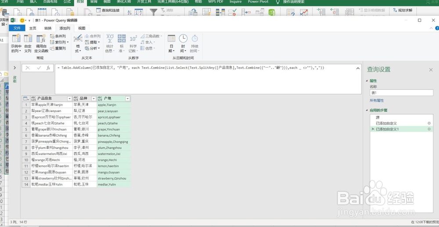Click the Statistics (统计信息) sigma icon
Screen dimensions: 439x227
click(110, 38)
